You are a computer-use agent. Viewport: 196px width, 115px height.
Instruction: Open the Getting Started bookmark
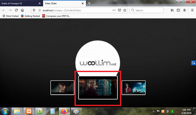pos(30,16)
